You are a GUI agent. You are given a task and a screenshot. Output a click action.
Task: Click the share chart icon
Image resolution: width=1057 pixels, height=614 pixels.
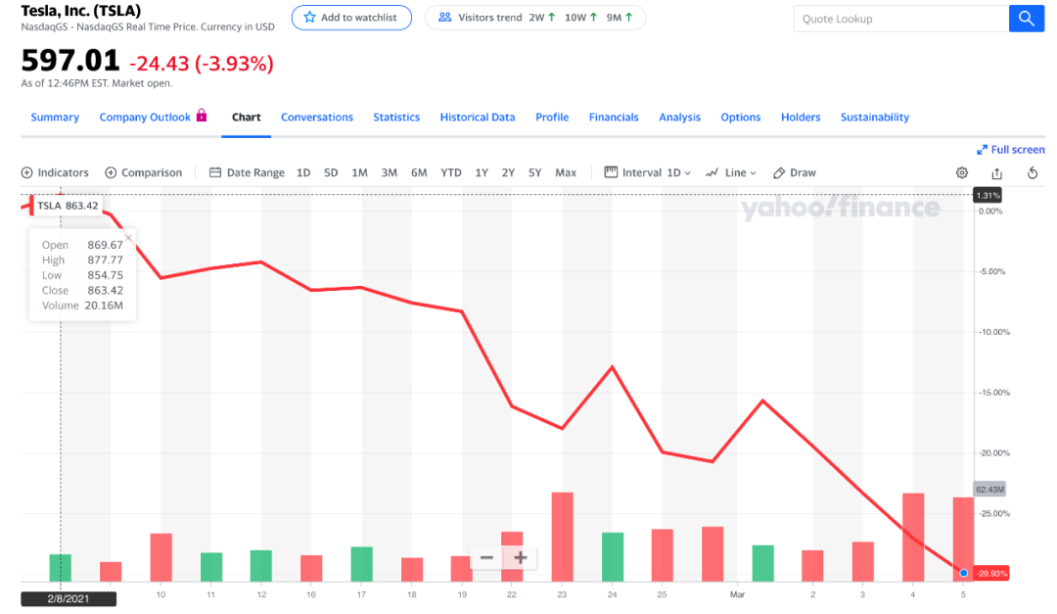tap(997, 172)
